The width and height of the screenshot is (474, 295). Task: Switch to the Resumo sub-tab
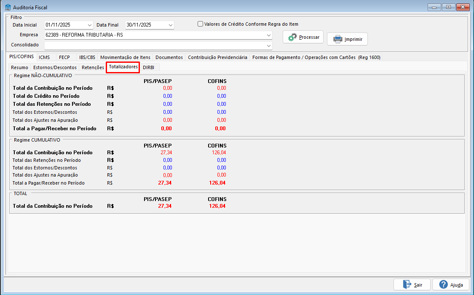(20, 67)
